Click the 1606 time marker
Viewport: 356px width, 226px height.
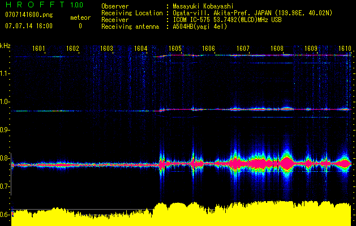[208, 49]
